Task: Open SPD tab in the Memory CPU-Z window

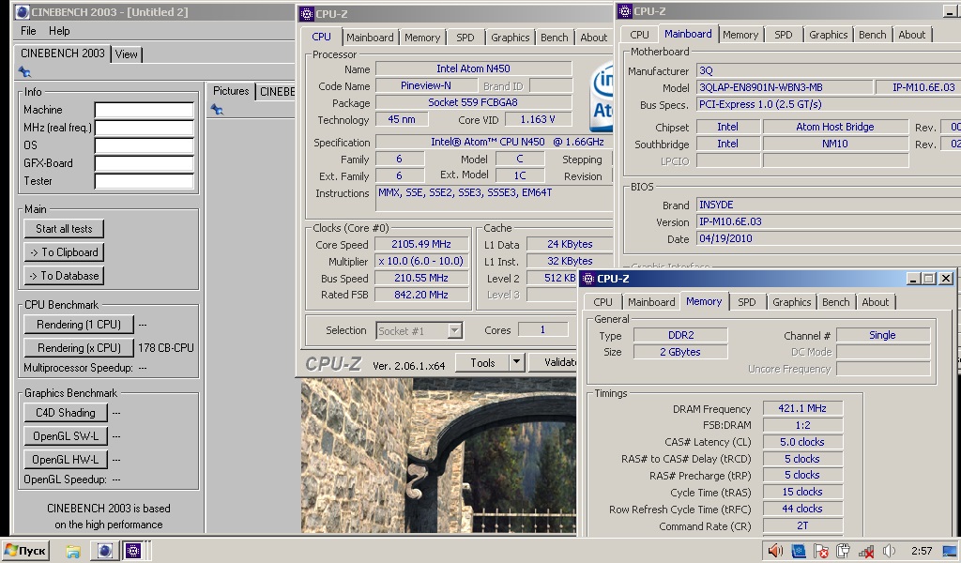Action: (746, 302)
